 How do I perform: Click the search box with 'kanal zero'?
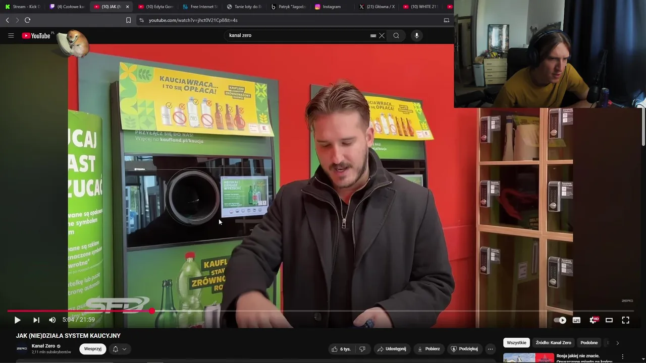pyautogui.click(x=298, y=35)
